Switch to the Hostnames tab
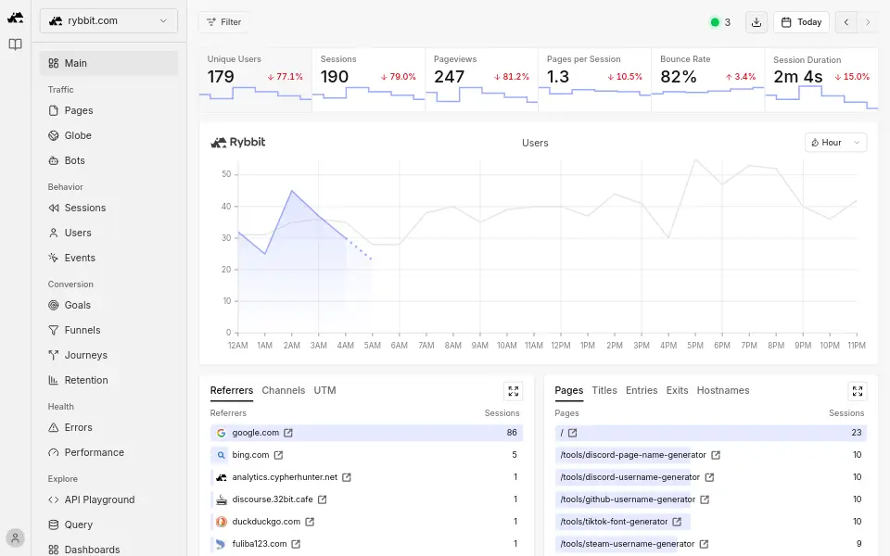The width and height of the screenshot is (890, 556). click(722, 390)
